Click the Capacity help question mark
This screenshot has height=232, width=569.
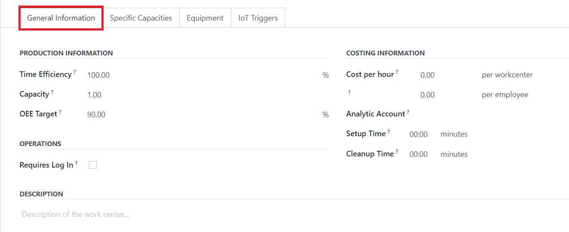coord(52,92)
